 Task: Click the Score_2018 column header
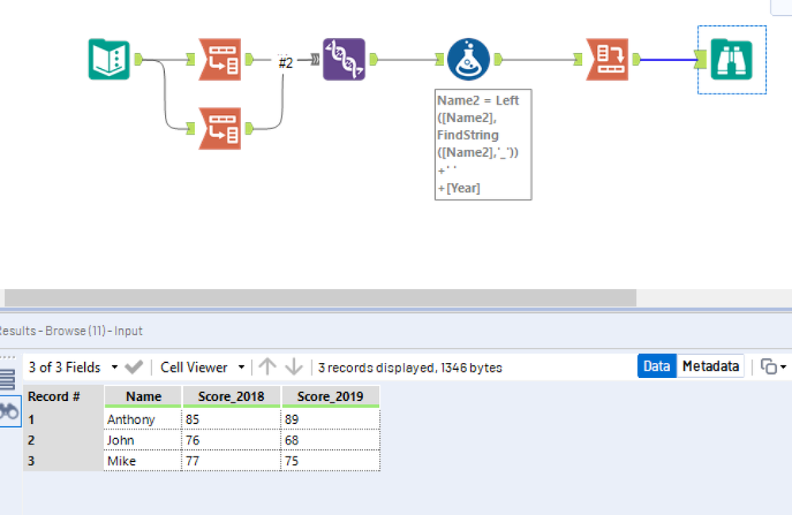pos(231,396)
